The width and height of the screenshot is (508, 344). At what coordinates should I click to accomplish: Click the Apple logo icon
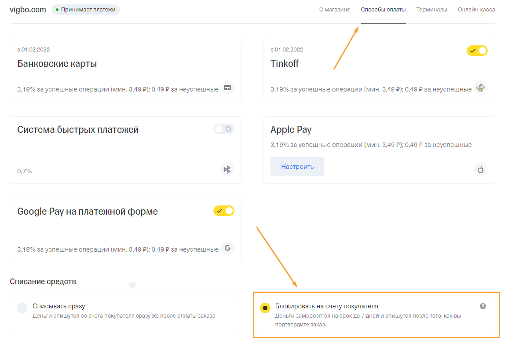pos(481,169)
